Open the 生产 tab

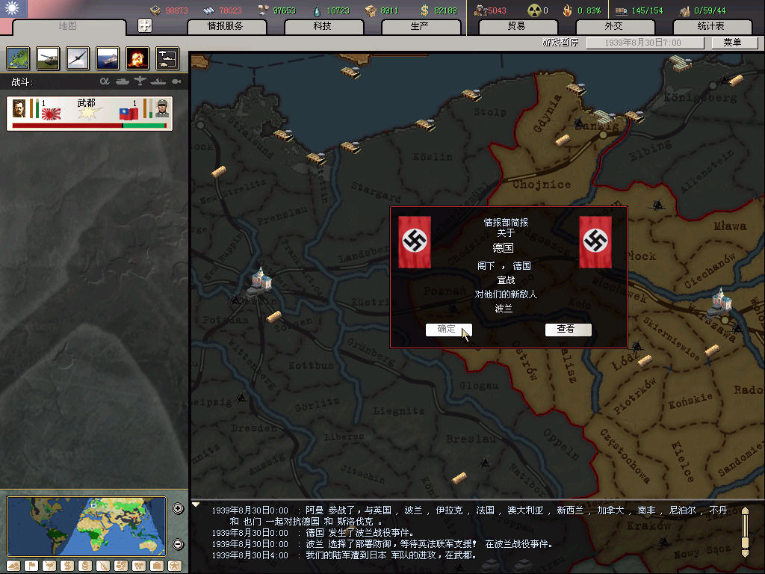(420, 26)
